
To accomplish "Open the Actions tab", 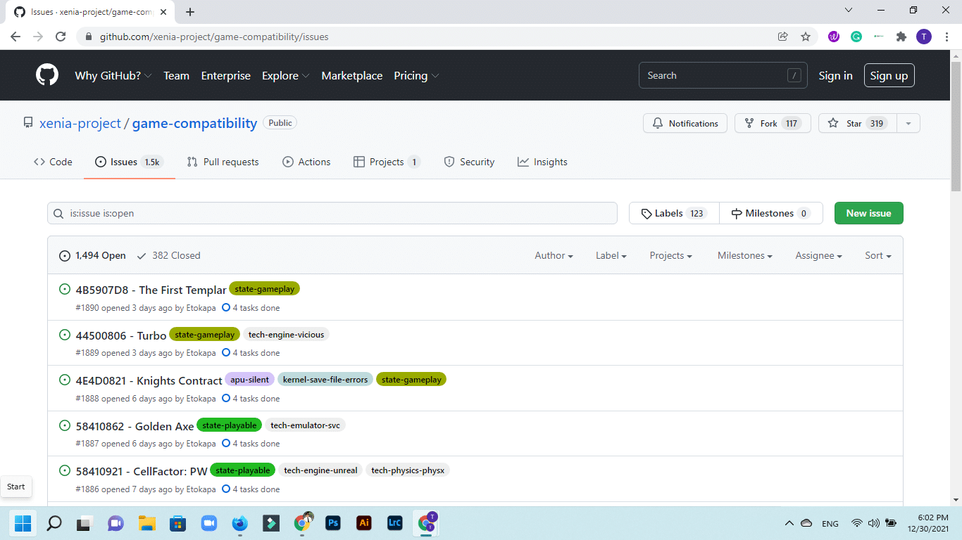I will tap(306, 162).
